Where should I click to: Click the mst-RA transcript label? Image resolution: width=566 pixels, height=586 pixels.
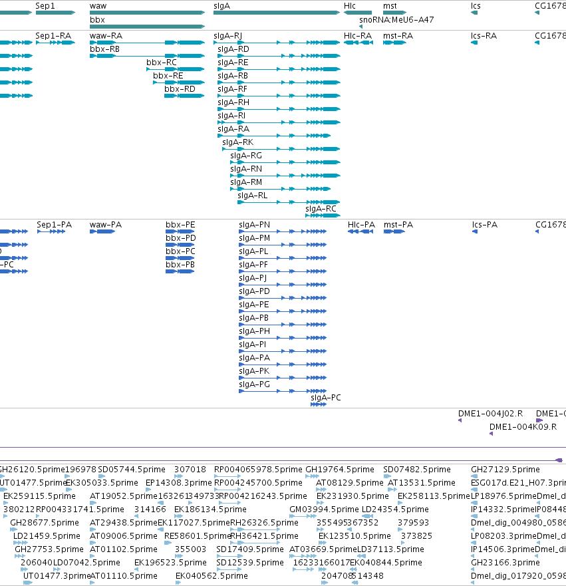398,36
